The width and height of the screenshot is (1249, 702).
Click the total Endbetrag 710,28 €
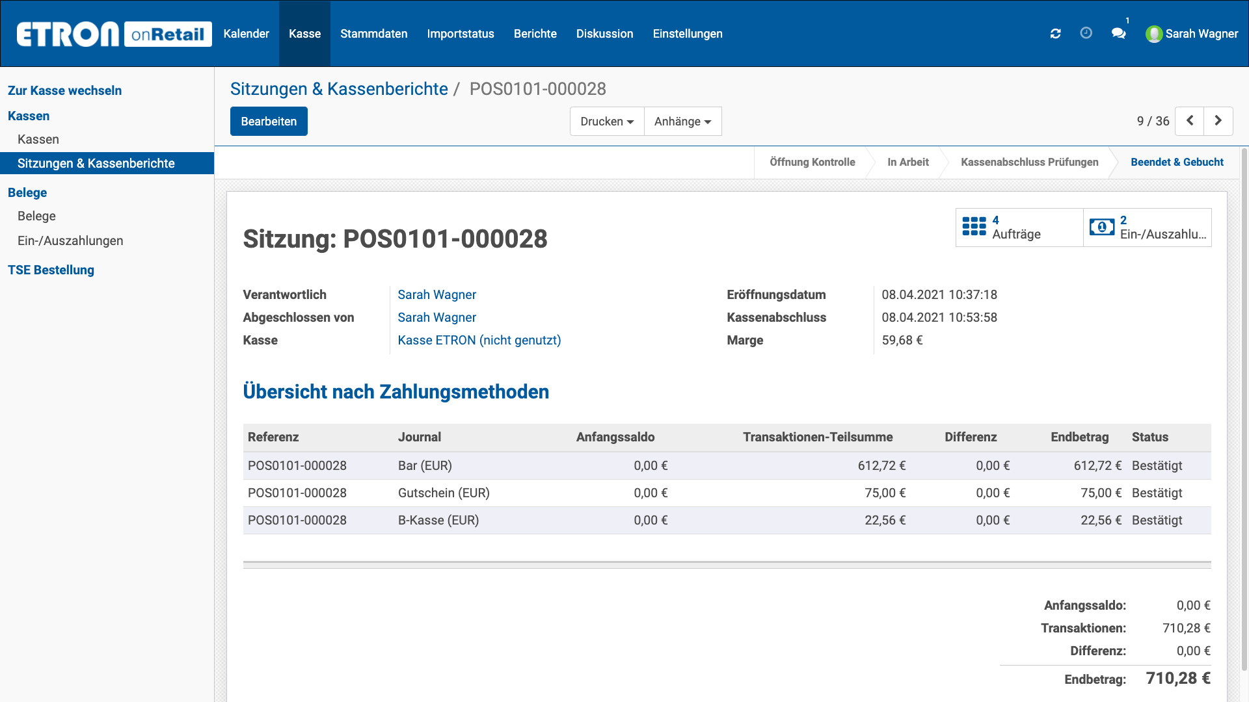click(x=1178, y=679)
